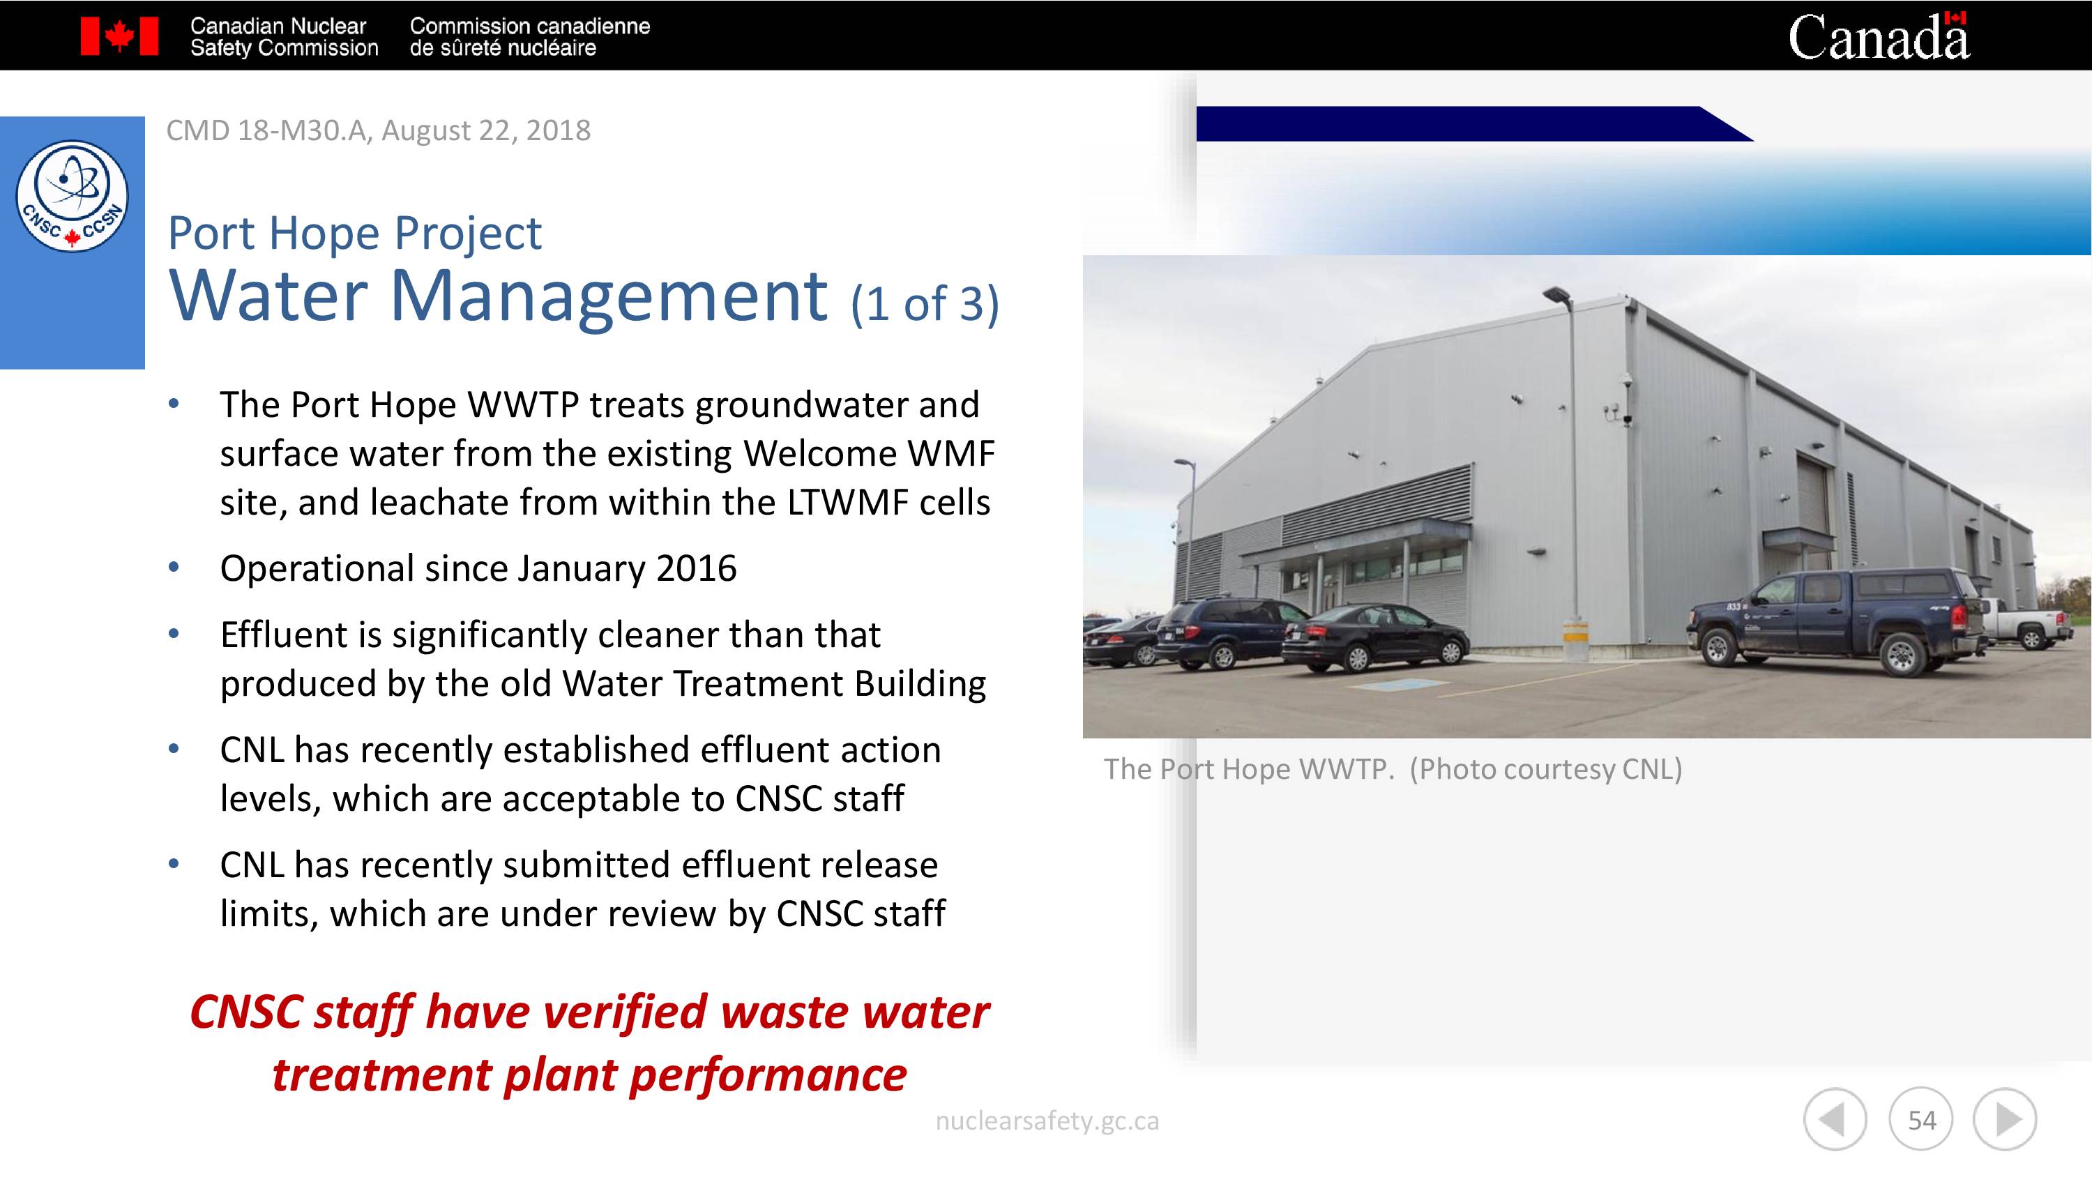Viewport: 2092px width, 1177px height.
Task: Click bullet 'The Port Hope WWTP treats groundwater'
Action: pos(607,453)
